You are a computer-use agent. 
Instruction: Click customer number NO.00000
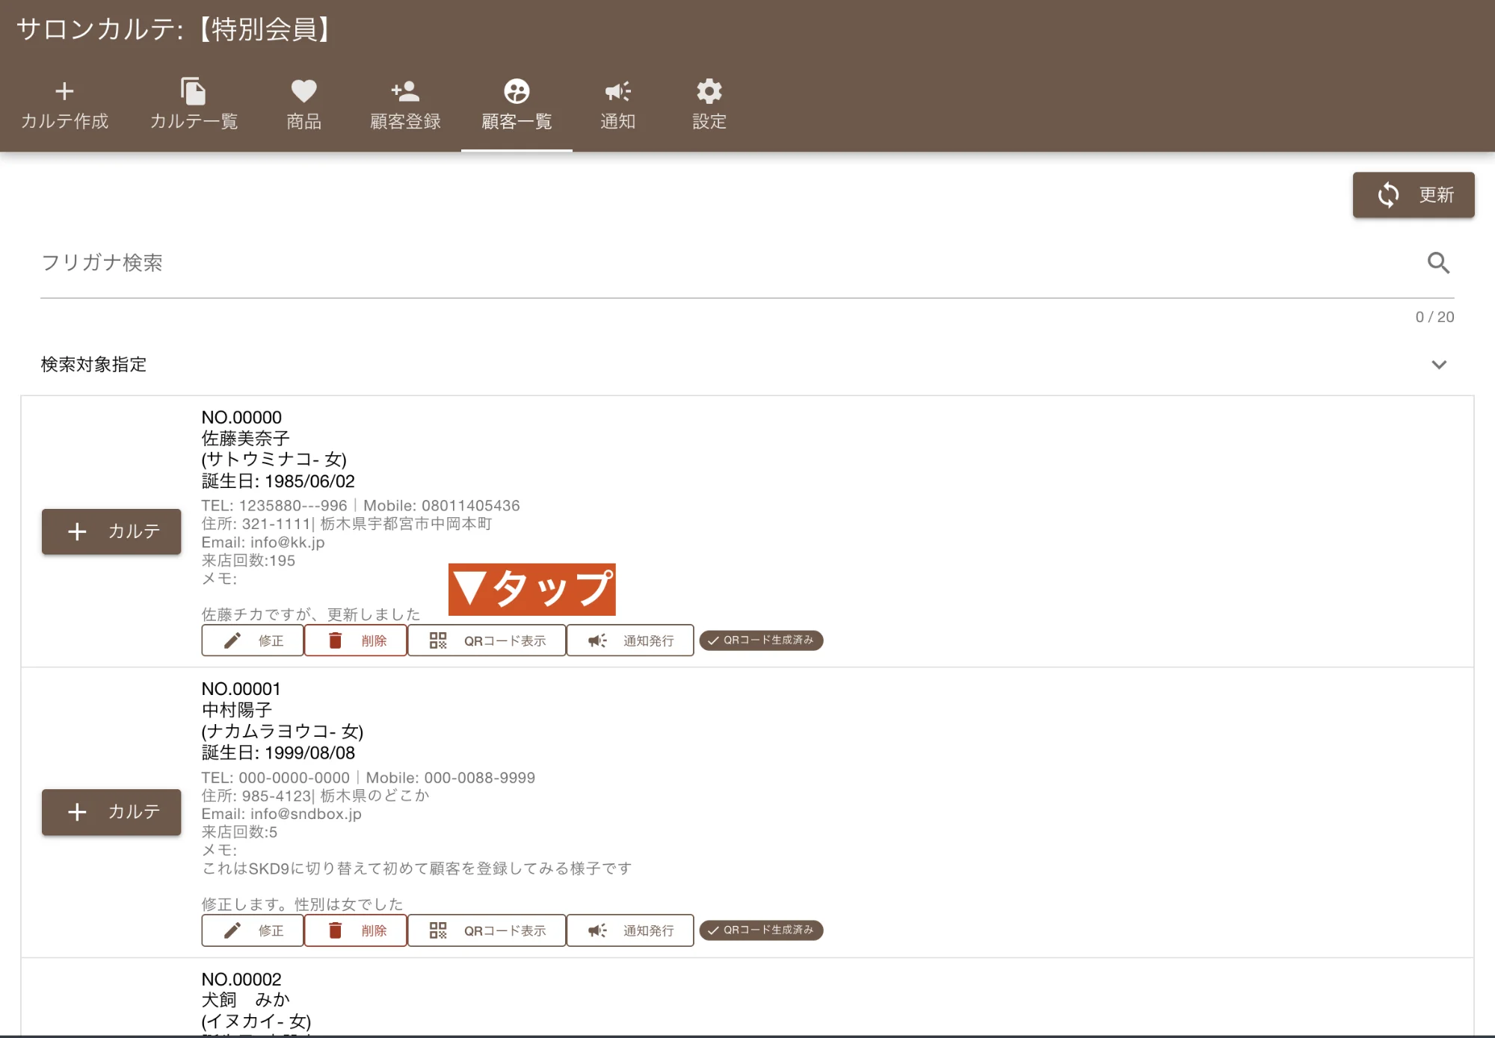coord(241,417)
